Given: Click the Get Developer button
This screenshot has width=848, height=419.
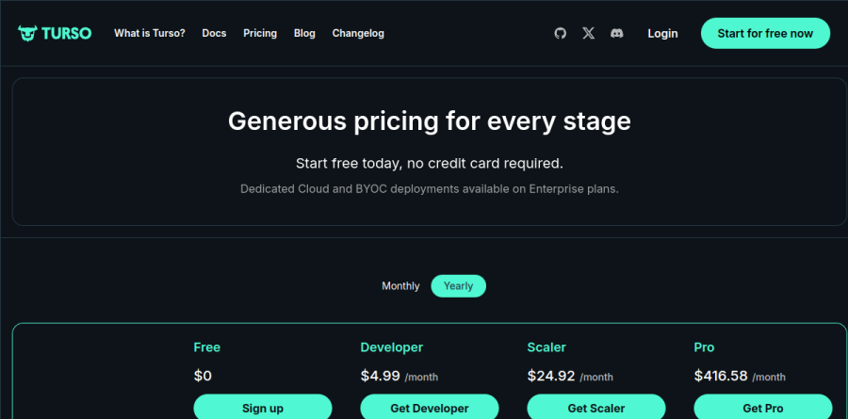Looking at the screenshot, I should coord(430,407).
